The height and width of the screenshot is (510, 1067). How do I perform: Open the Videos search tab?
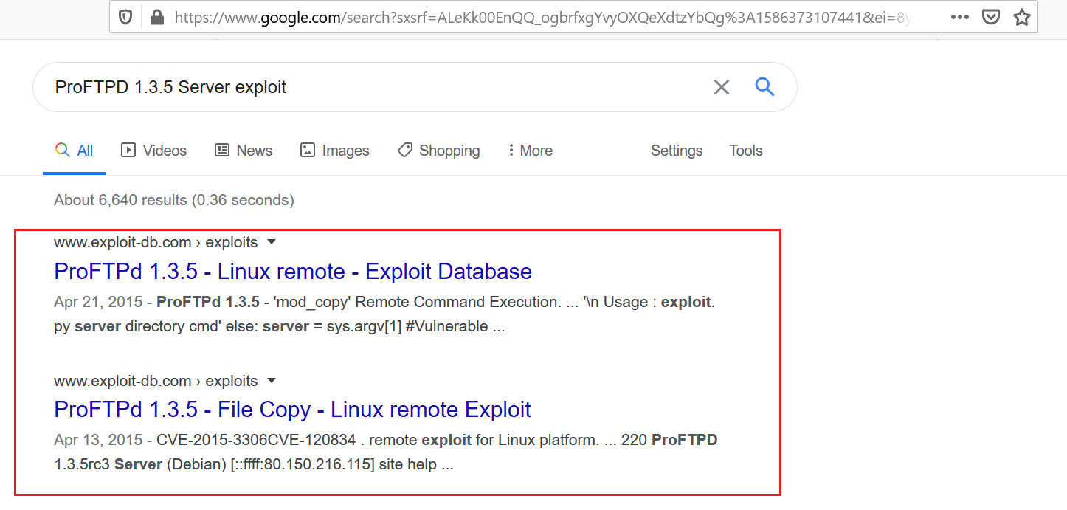[154, 151]
